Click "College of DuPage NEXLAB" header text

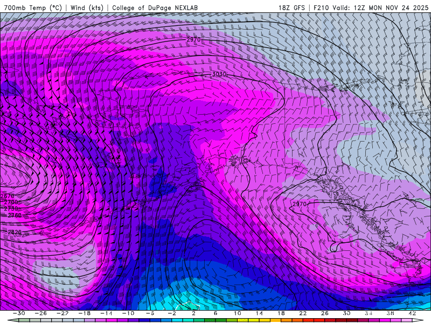[155, 8]
